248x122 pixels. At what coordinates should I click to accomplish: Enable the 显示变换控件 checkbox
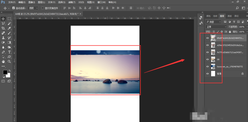pyautogui.click(x=42, y=8)
